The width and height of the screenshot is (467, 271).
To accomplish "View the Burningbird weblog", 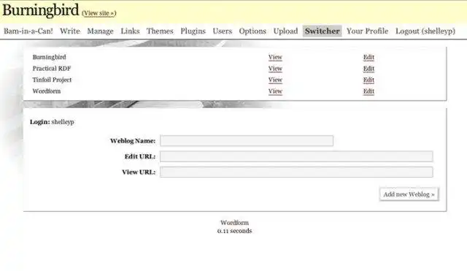I will 275,57.
